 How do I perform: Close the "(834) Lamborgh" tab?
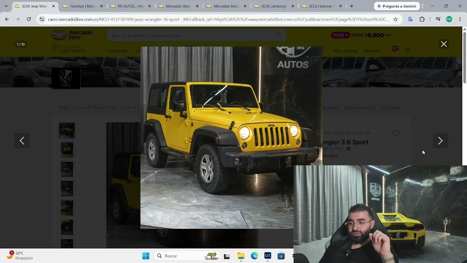pos(293,6)
